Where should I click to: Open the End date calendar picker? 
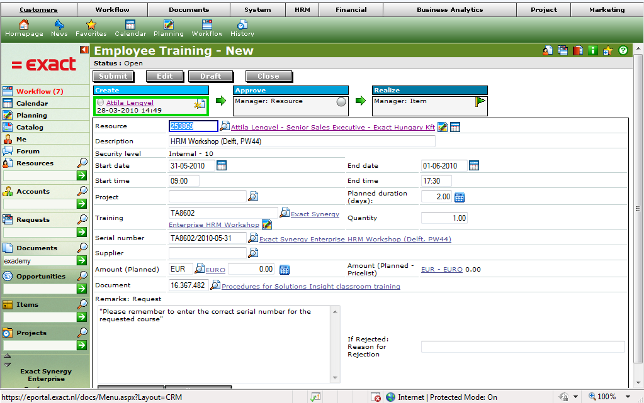pos(474,165)
